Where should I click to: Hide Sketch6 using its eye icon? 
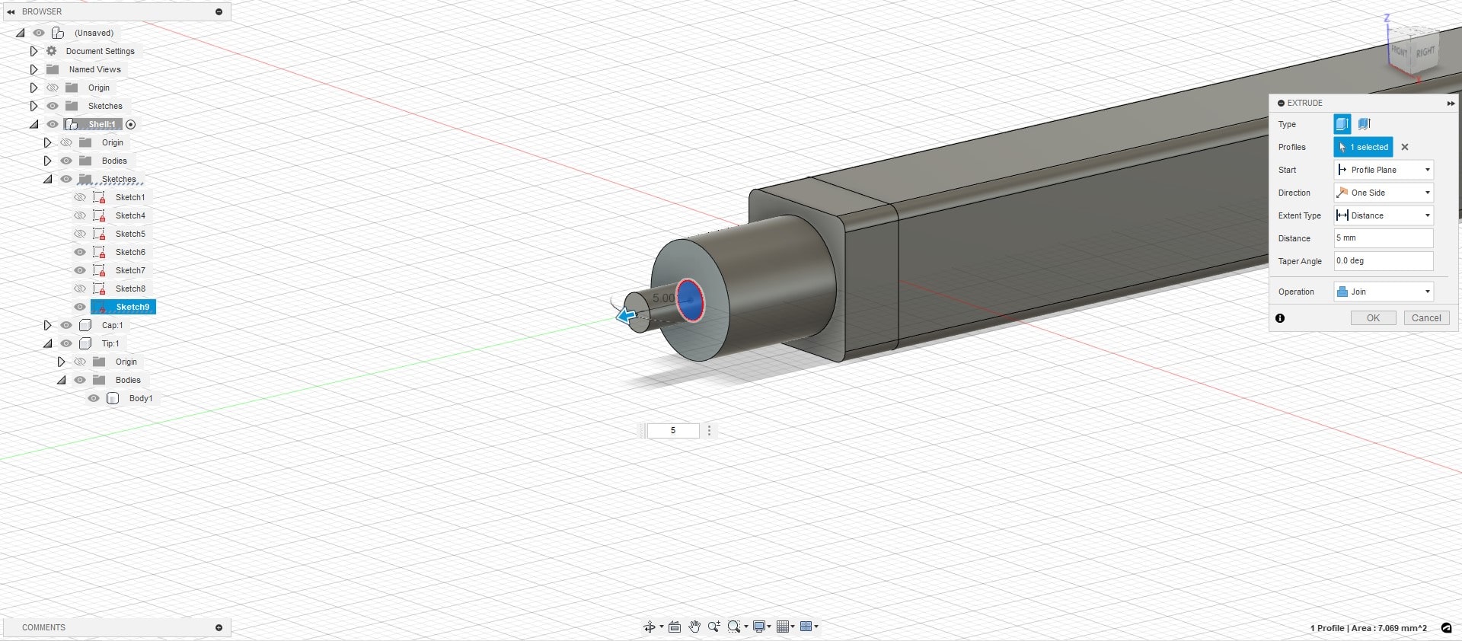(80, 252)
